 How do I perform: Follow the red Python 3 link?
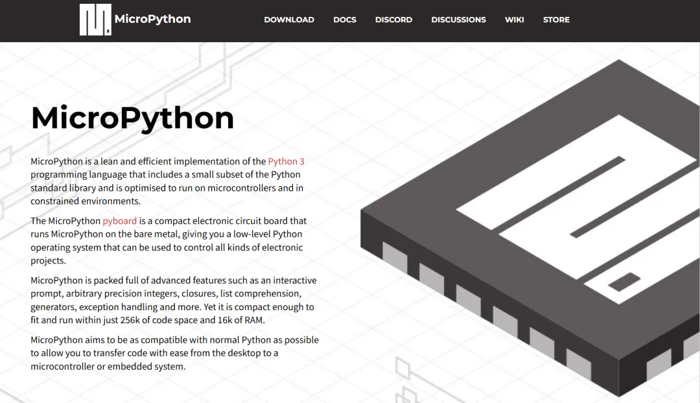[x=286, y=162]
